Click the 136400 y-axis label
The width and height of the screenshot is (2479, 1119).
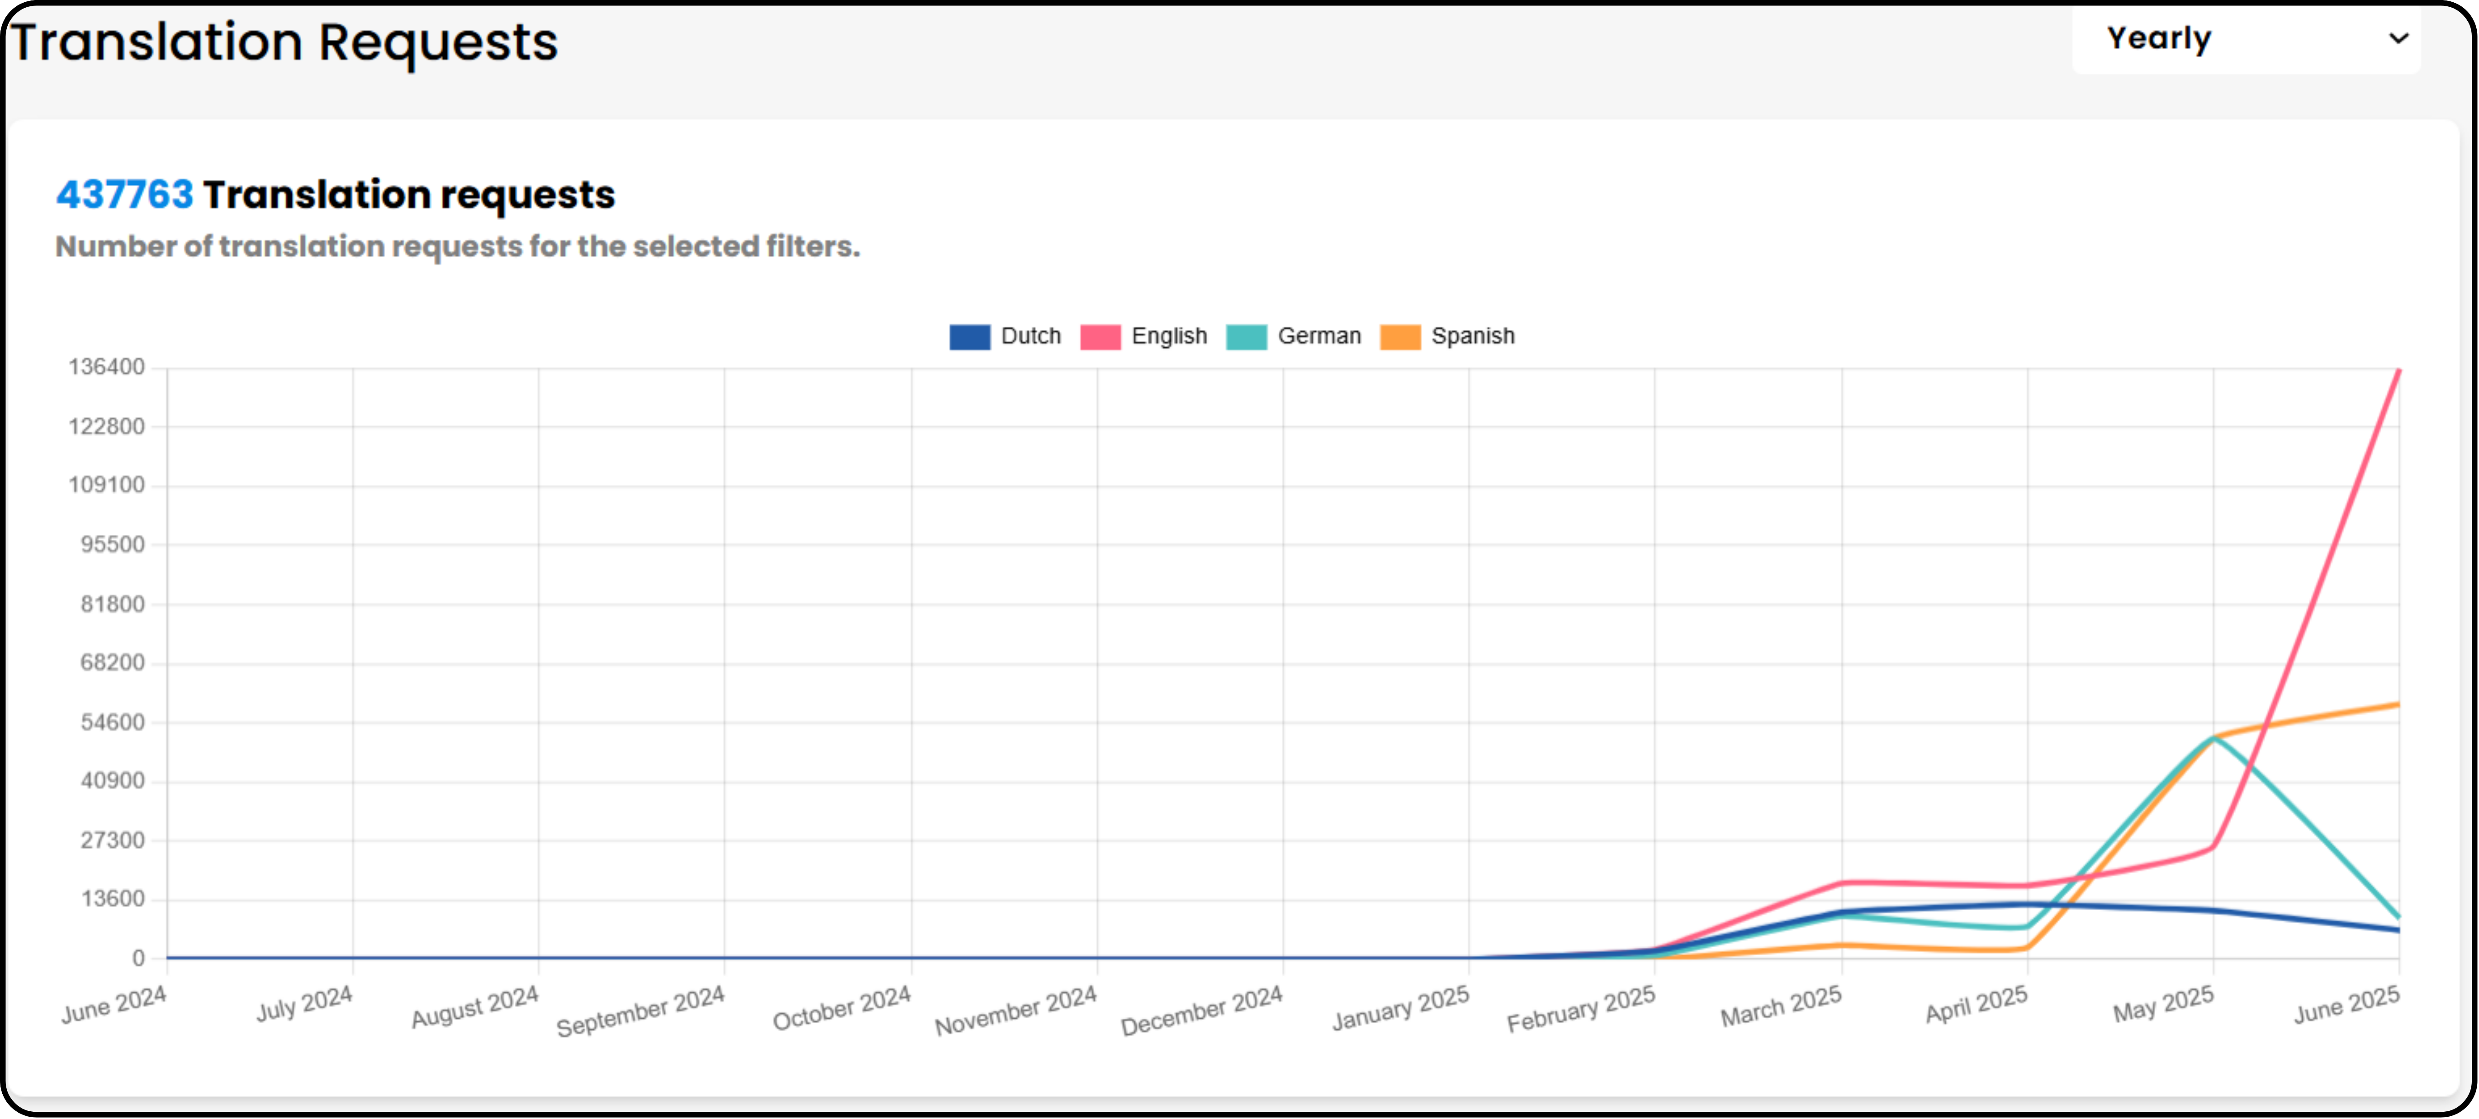click(x=106, y=367)
